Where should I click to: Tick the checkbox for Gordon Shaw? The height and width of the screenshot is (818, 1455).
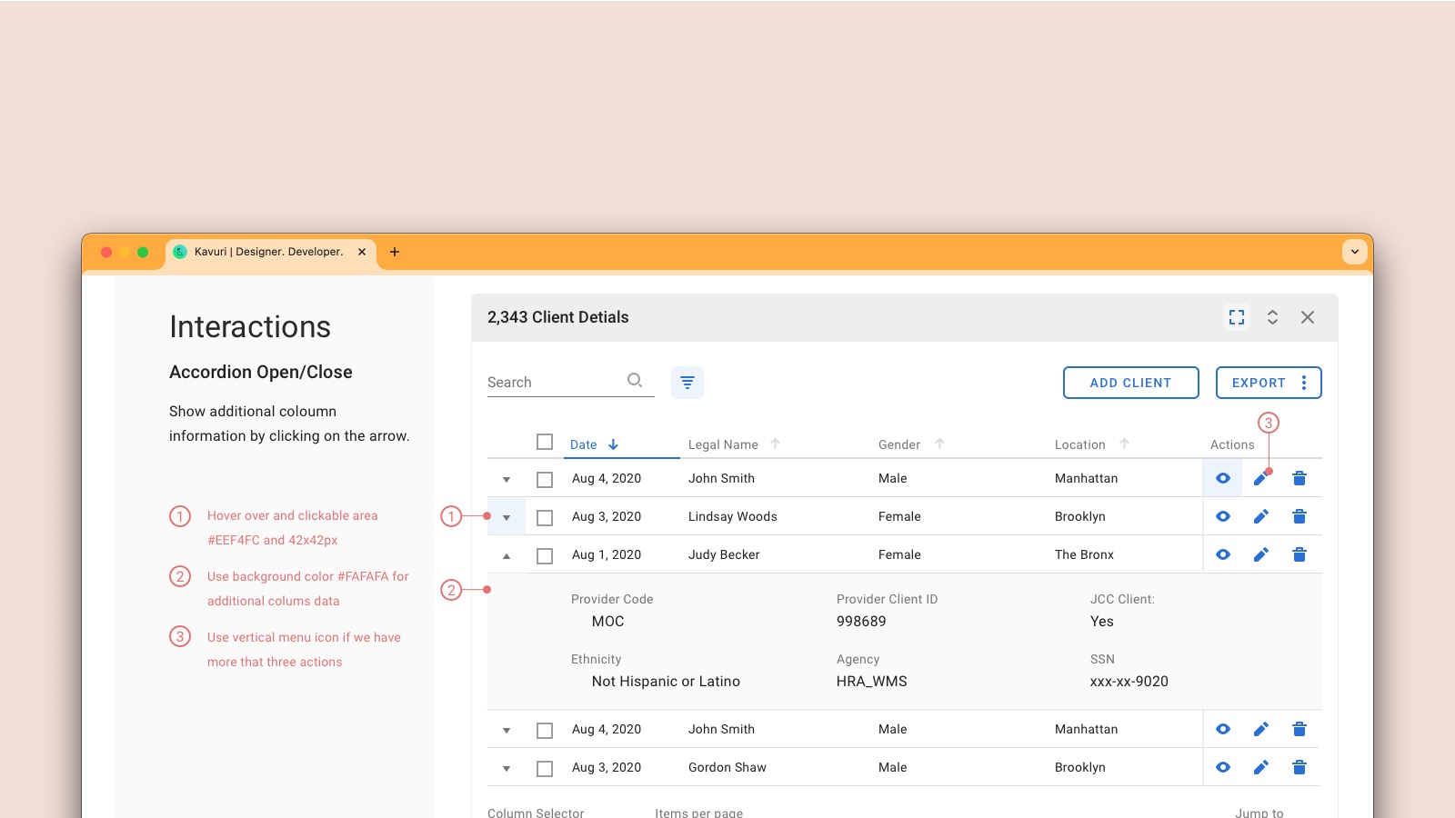[x=545, y=769]
